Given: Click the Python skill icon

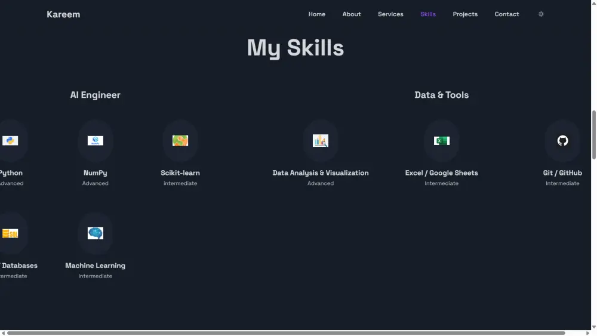Looking at the screenshot, I should [10, 141].
